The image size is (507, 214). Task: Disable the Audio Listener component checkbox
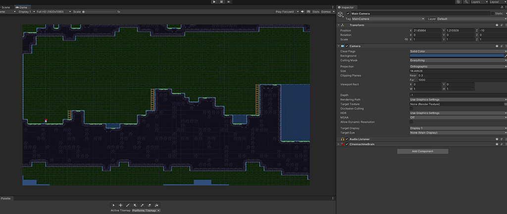347,140
